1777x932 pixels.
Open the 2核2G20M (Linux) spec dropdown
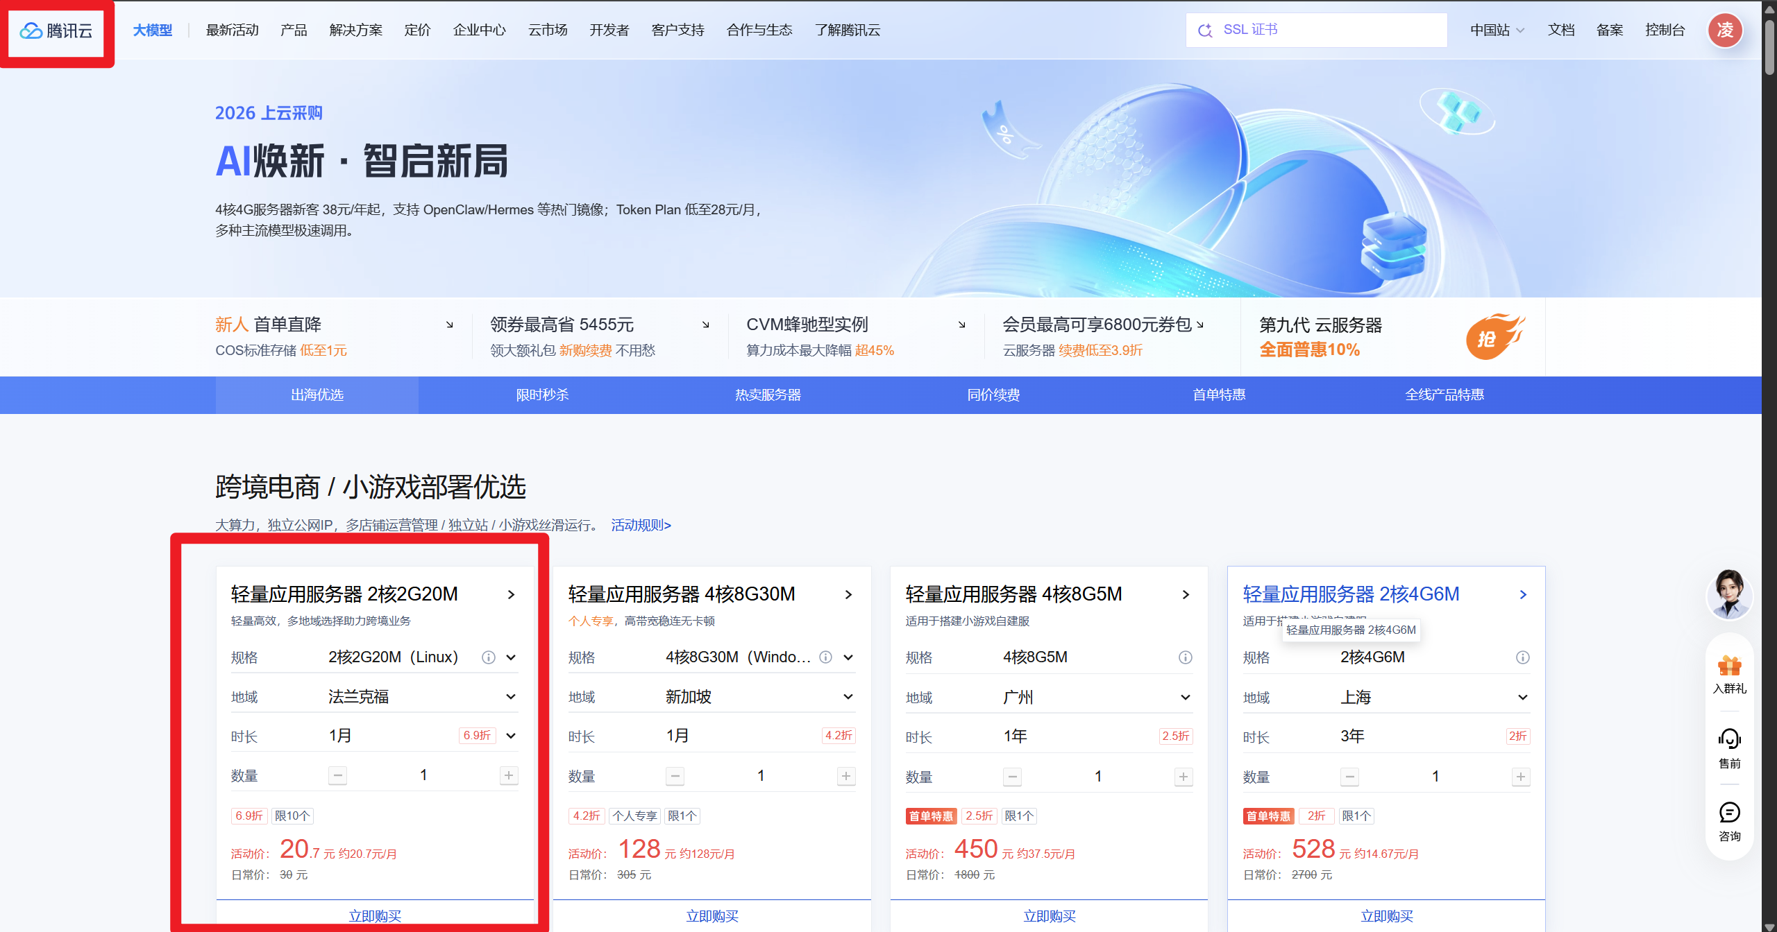(x=511, y=657)
